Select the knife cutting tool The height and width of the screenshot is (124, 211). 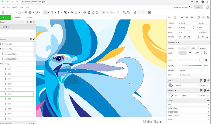(65, 13)
